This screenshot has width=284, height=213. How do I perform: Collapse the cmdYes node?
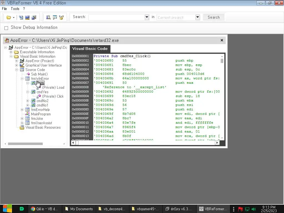click(x=27, y=92)
